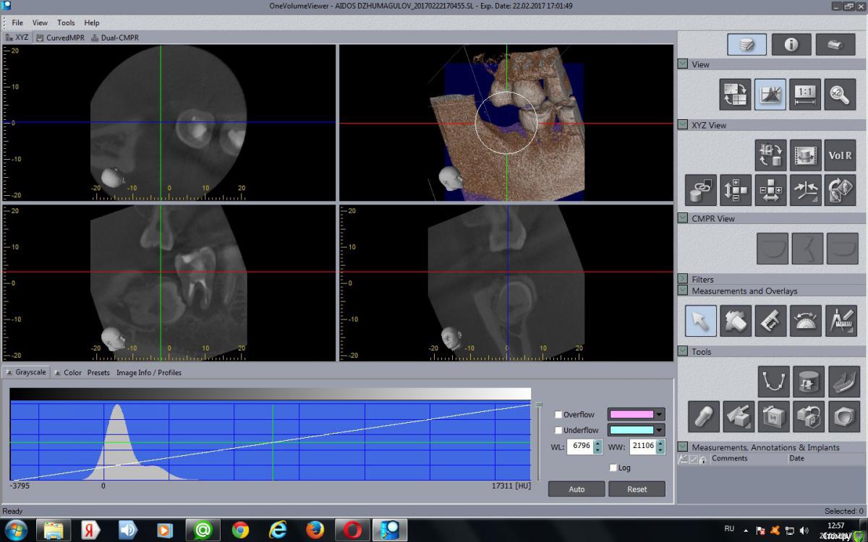Image resolution: width=868 pixels, height=542 pixels.
Task: Open the pink Overflow color dropdown
Action: (x=659, y=415)
